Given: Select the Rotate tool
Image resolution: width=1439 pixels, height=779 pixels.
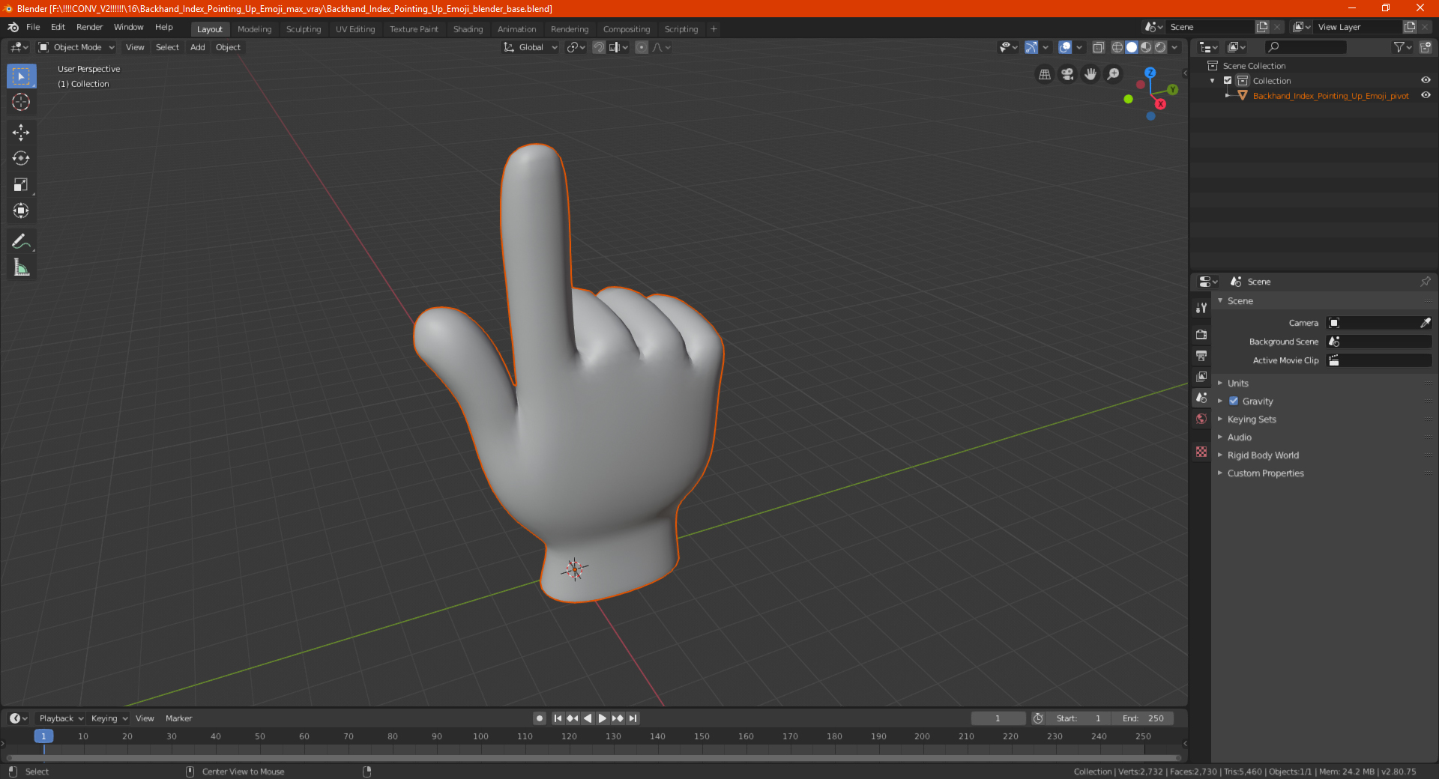Looking at the screenshot, I should point(21,159).
